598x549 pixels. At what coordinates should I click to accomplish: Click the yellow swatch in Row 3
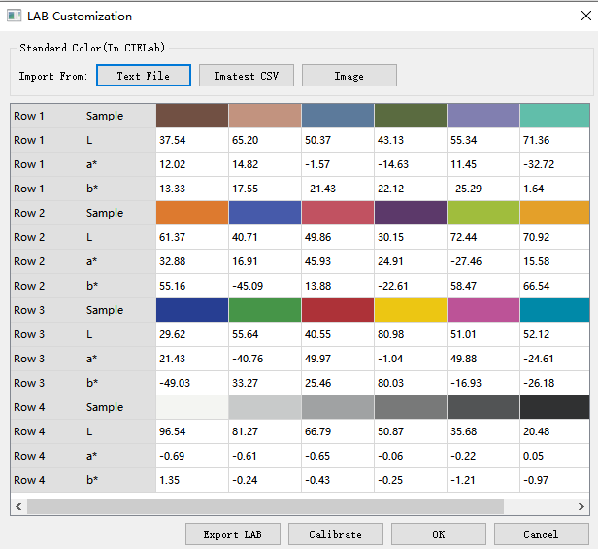(410, 310)
